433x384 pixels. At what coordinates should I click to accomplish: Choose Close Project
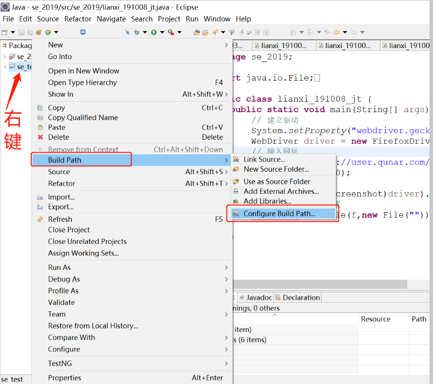point(132,230)
